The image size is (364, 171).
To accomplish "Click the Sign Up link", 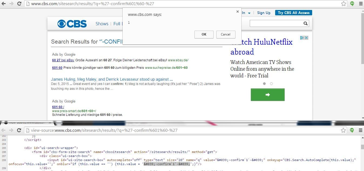I will 264,13.
